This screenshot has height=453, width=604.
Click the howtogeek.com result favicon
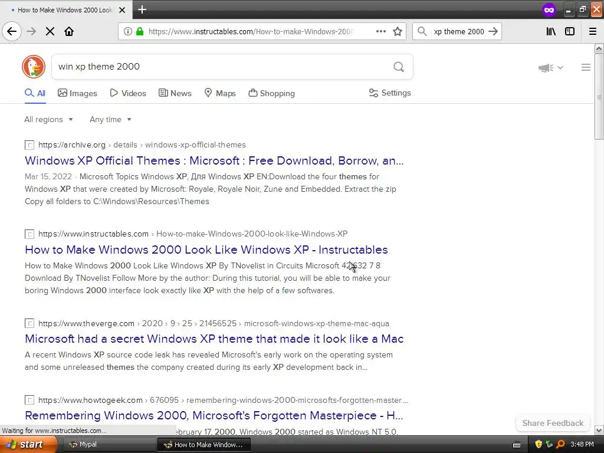29,401
